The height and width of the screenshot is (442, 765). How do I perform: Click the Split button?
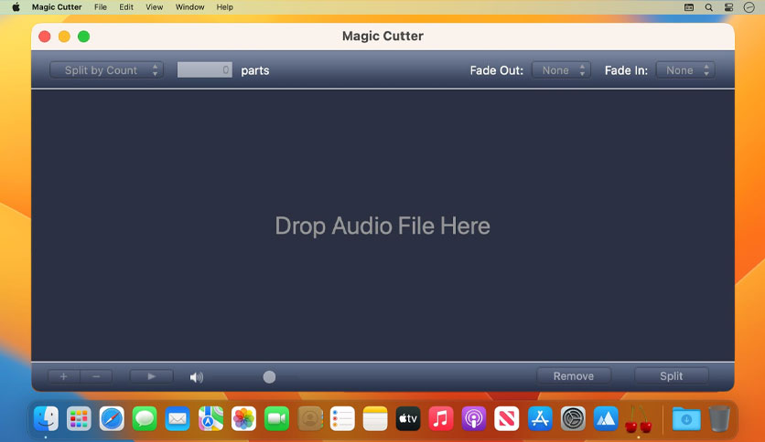coord(672,376)
